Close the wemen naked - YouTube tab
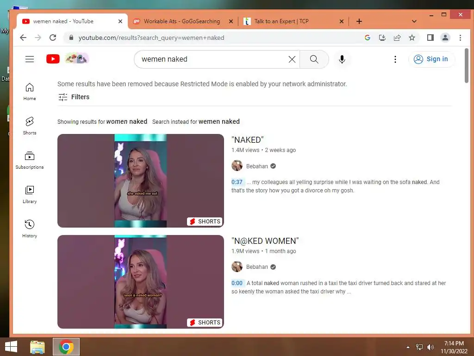This screenshot has height=356, width=474. (x=120, y=21)
